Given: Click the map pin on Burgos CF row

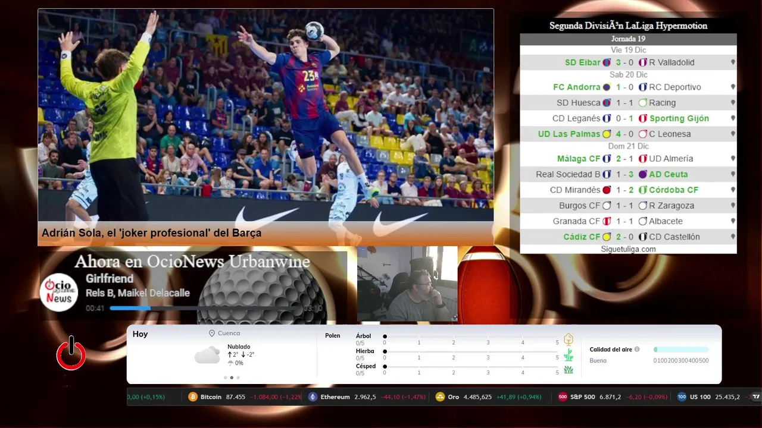Looking at the screenshot, I should (x=733, y=206).
